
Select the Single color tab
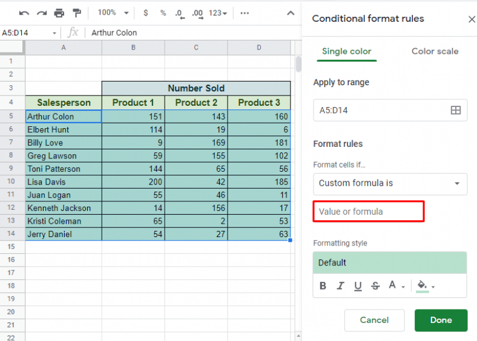click(x=346, y=51)
